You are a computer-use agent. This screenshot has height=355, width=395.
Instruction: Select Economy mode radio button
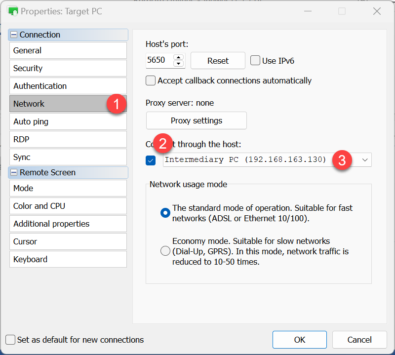165,251
